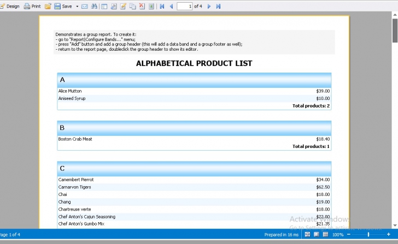The image size is (398, 244).
Task: Select Alice Mutton row
Action: pos(194,91)
